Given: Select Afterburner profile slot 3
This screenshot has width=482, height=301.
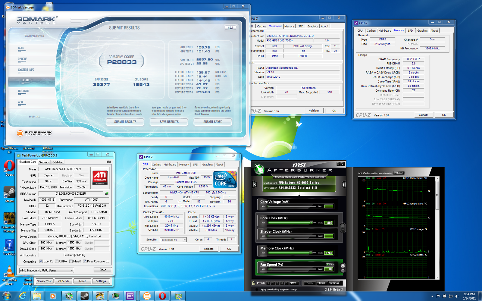Looking at the screenshot, I should pos(277,283).
